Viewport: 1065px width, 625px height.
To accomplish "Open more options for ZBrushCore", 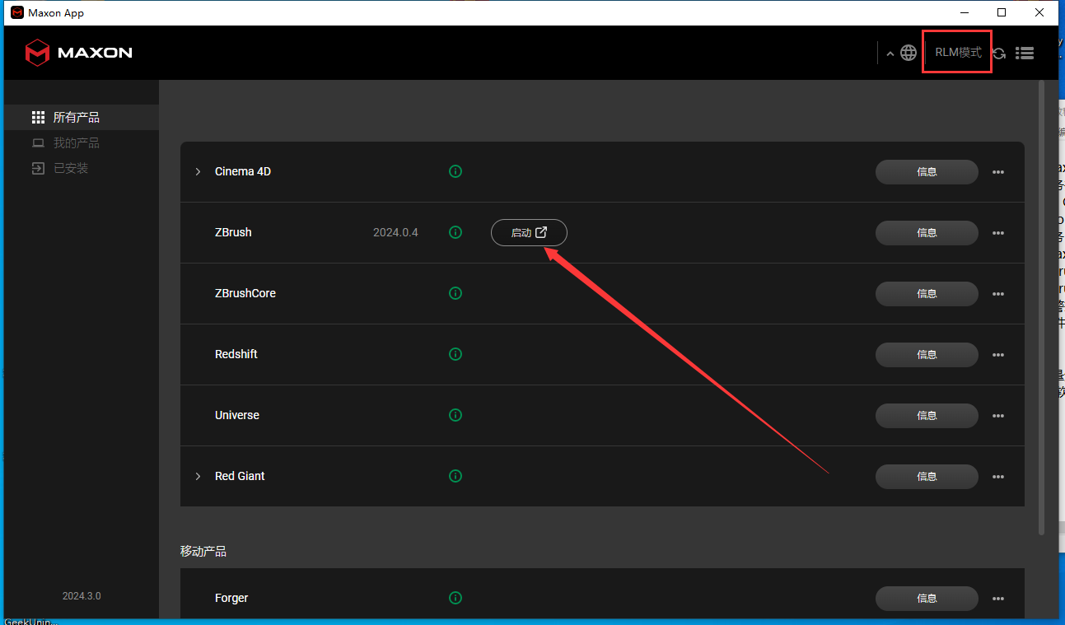I will (x=998, y=294).
